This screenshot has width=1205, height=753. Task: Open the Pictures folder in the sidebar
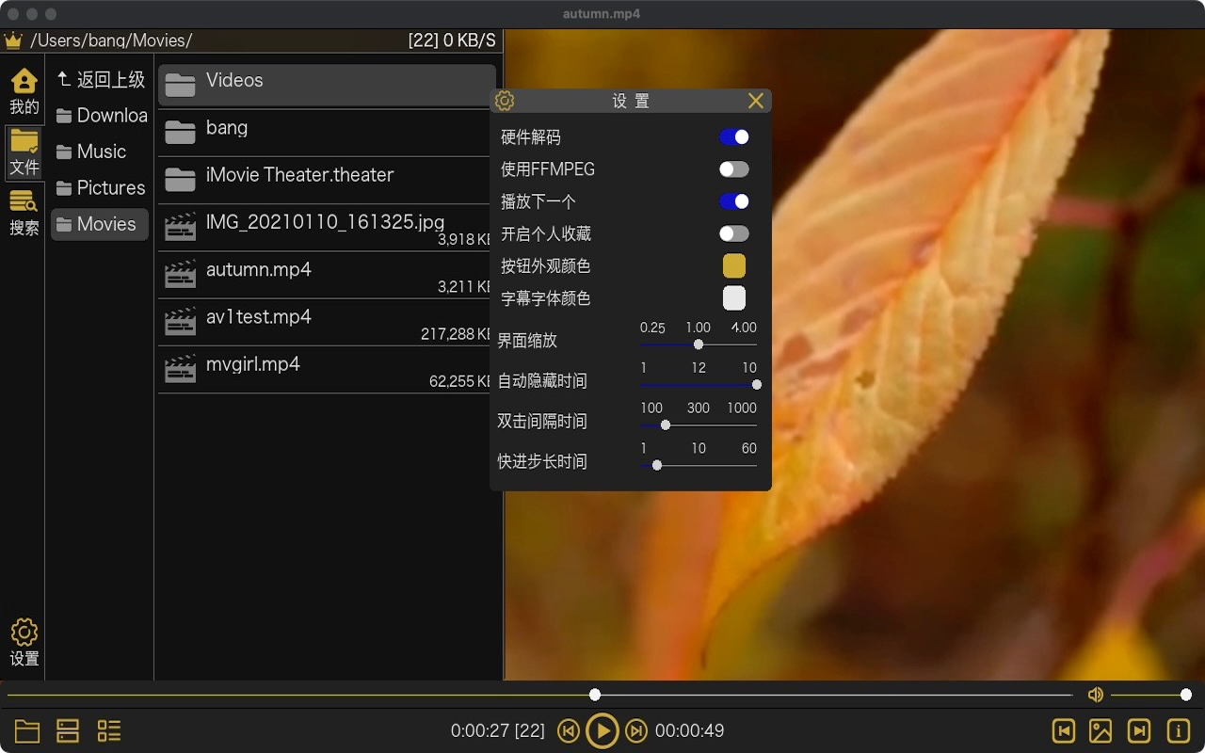tap(100, 188)
